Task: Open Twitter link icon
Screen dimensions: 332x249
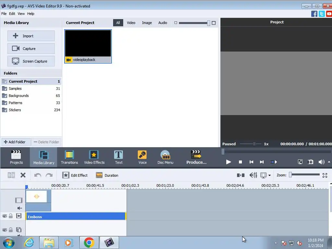Action: pyautogui.click(x=322, y=14)
